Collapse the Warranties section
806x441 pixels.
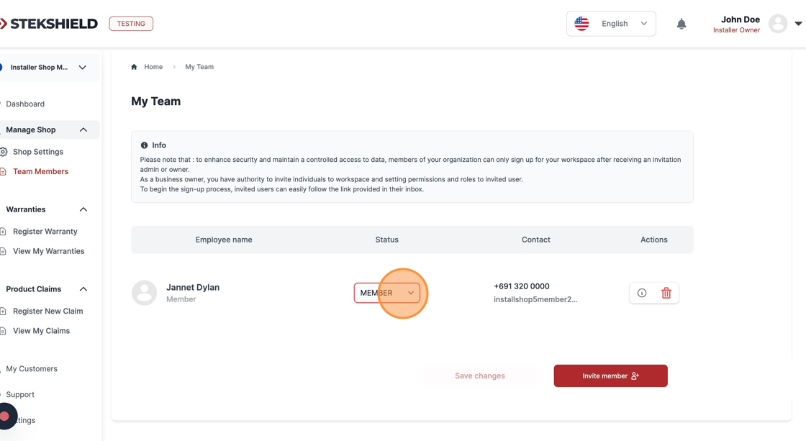tap(83, 209)
